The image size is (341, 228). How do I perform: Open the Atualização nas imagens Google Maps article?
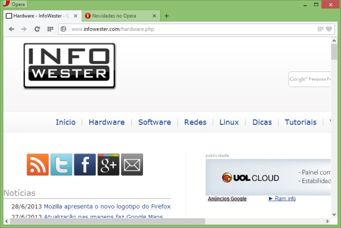pyautogui.click(x=103, y=216)
